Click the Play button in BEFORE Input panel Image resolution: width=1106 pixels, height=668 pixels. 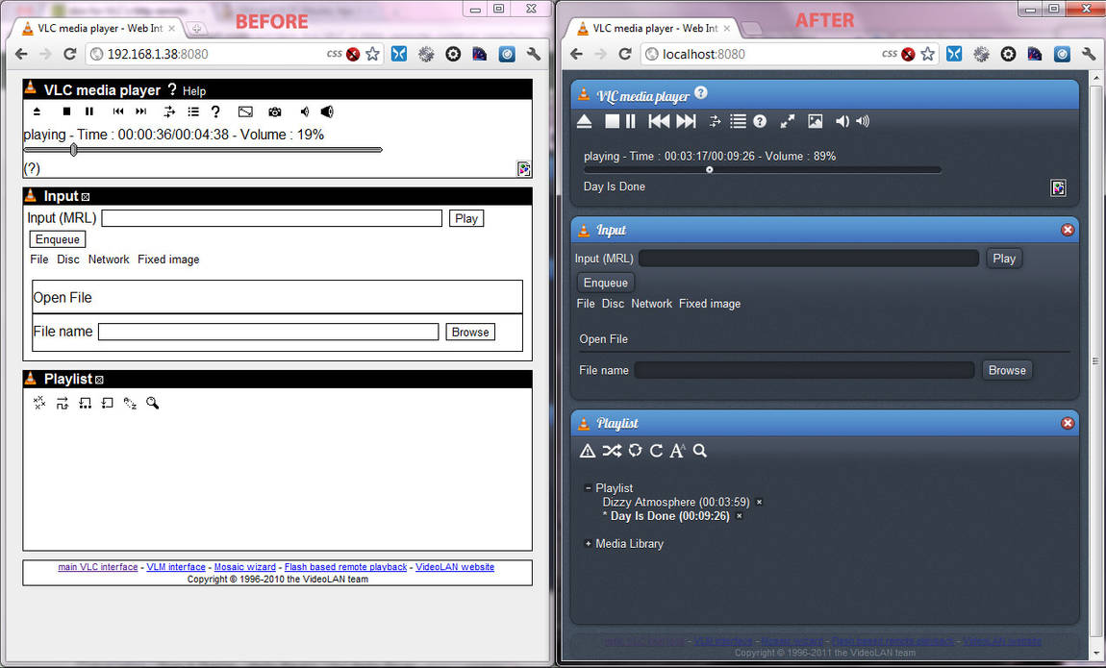tap(466, 218)
